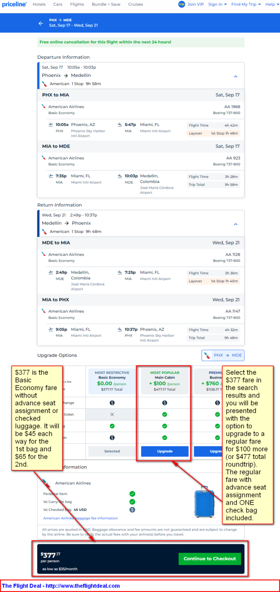
Task: Click Main Cabin dollar icon in change row
Action: 165,402
